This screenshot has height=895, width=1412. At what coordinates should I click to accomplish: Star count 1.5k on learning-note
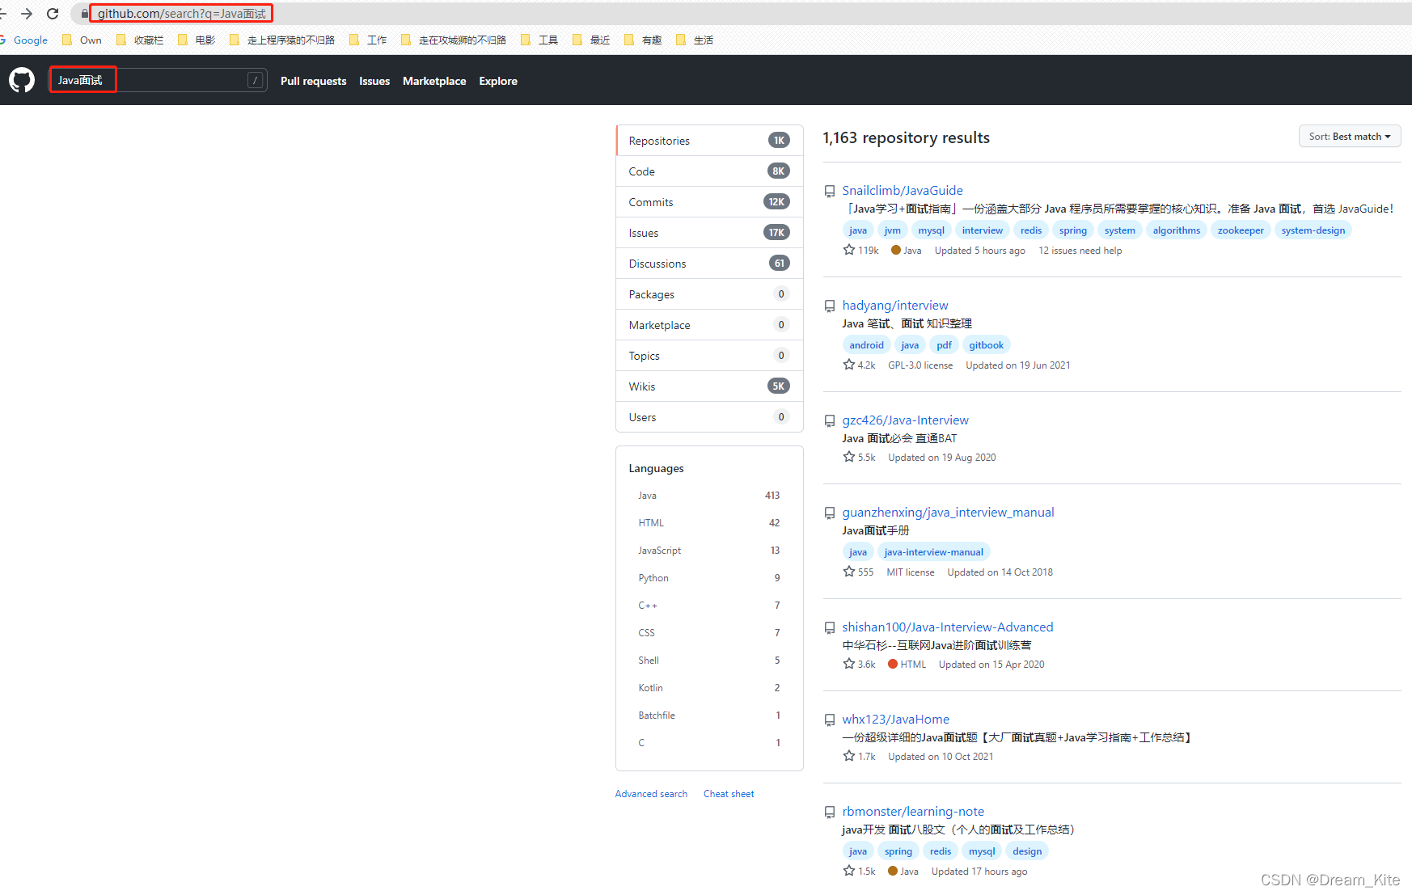click(x=859, y=872)
